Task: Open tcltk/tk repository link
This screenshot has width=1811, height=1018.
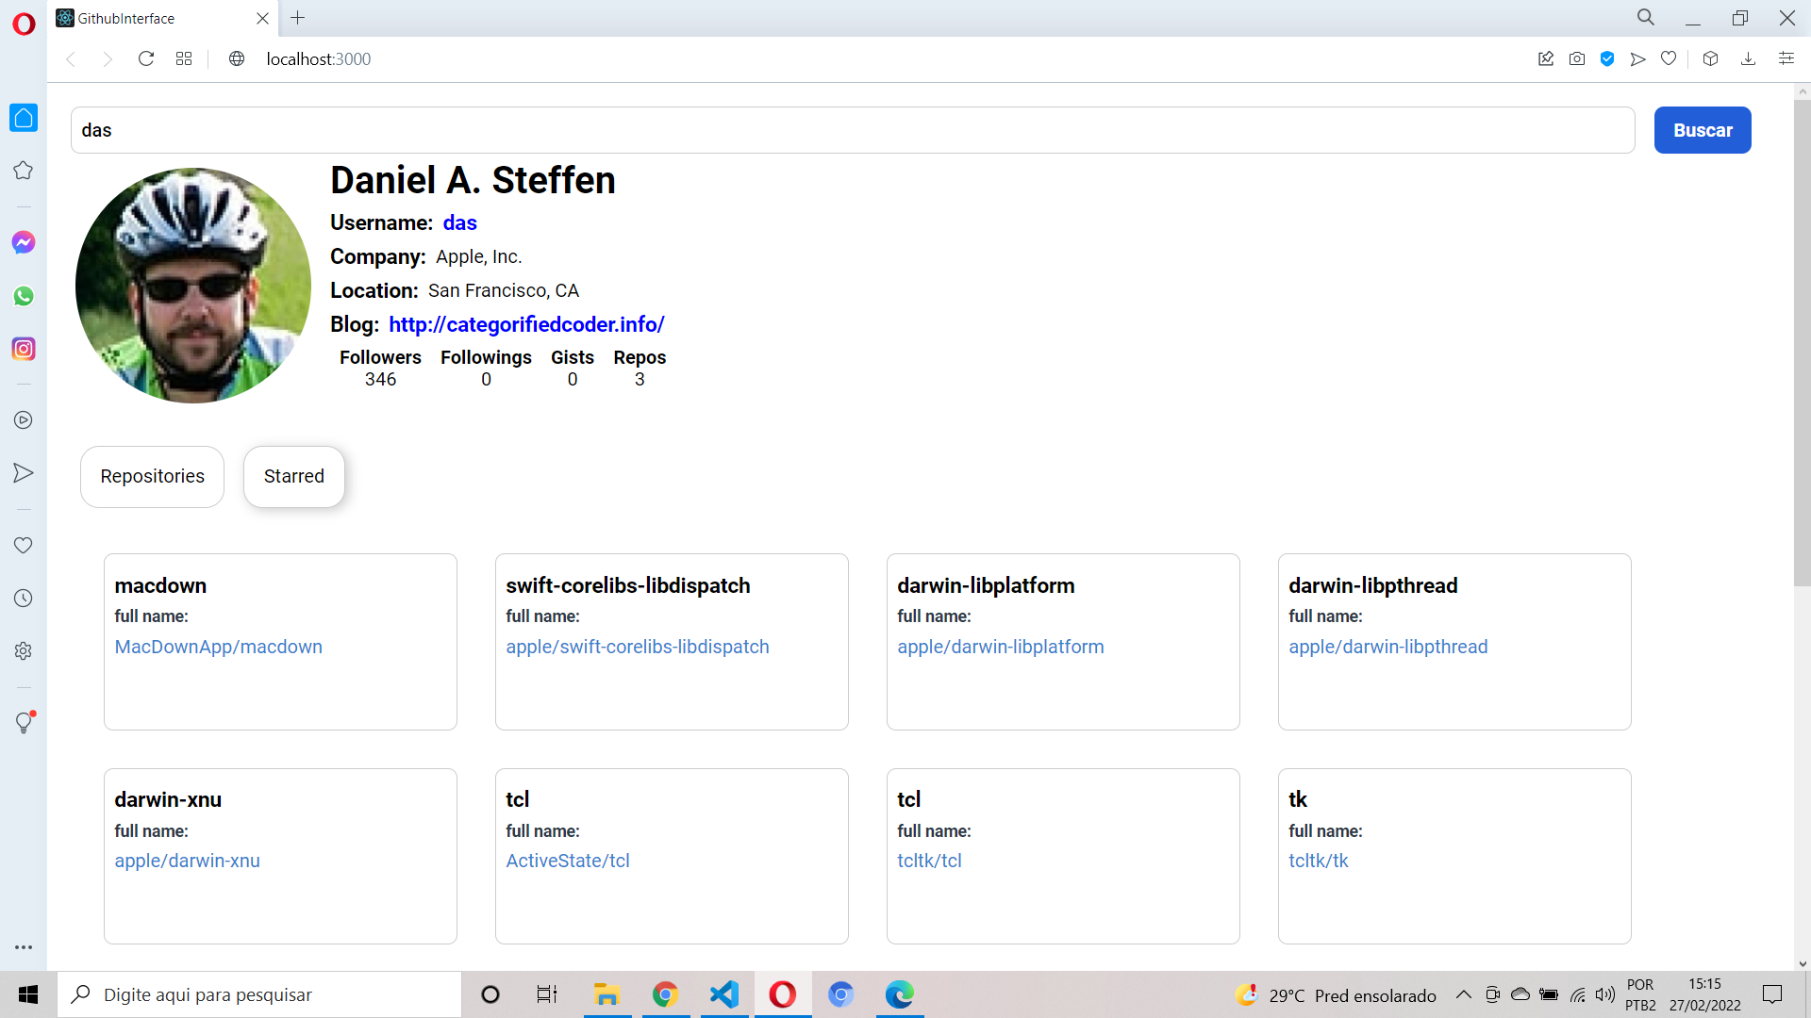Action: [1319, 862]
